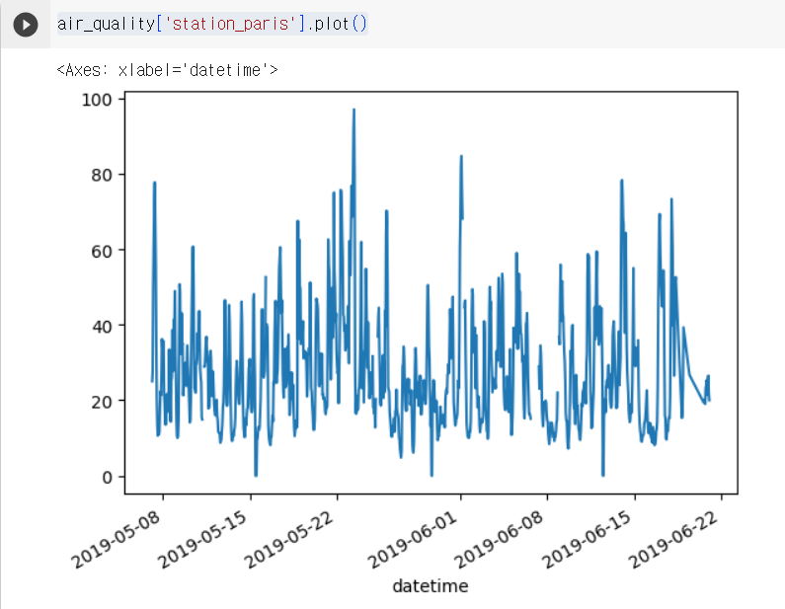
Task: Click the x-axis date label 2019-06-01
Action: (x=413, y=540)
